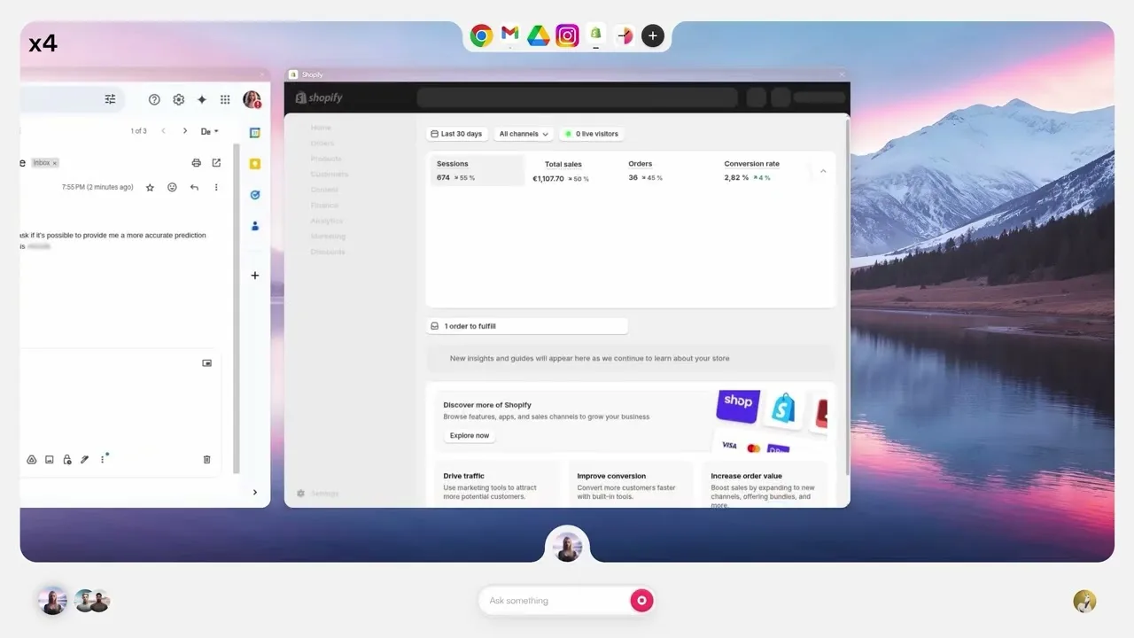
Task: Open Google Calendar side panel icon
Action: pos(255,133)
